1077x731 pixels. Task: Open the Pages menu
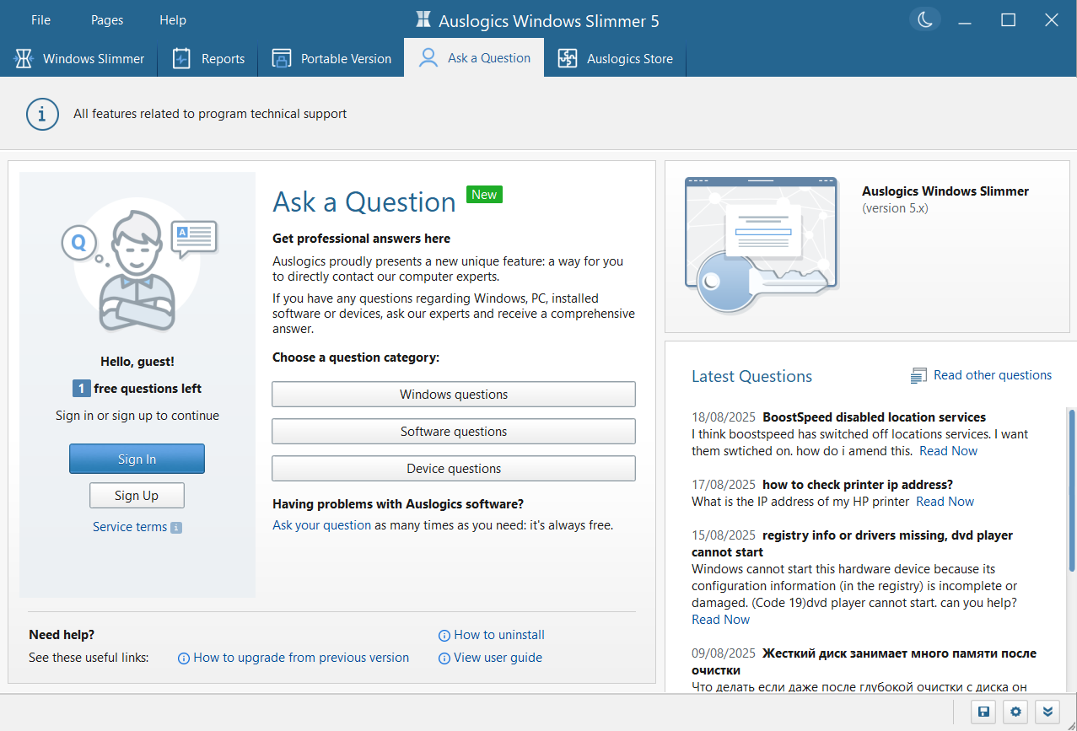[106, 19]
